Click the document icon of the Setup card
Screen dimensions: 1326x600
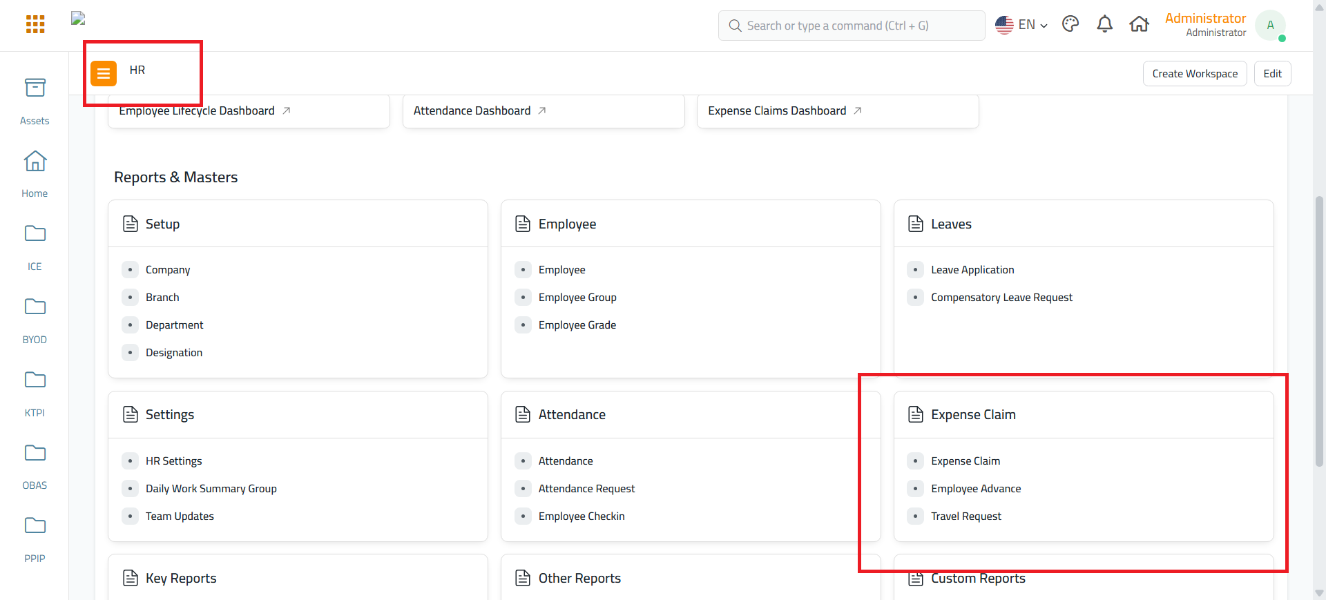pyautogui.click(x=131, y=224)
